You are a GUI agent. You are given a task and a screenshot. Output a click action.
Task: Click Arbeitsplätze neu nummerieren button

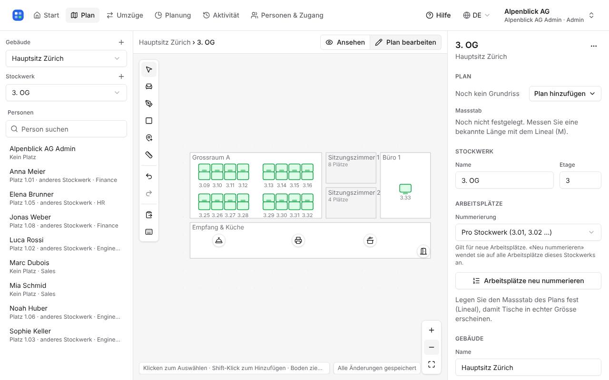coord(528,281)
